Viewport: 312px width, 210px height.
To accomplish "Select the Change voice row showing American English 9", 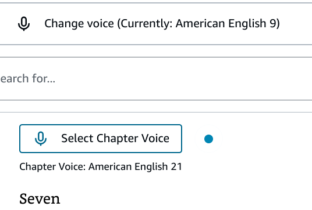I will tap(156, 24).
